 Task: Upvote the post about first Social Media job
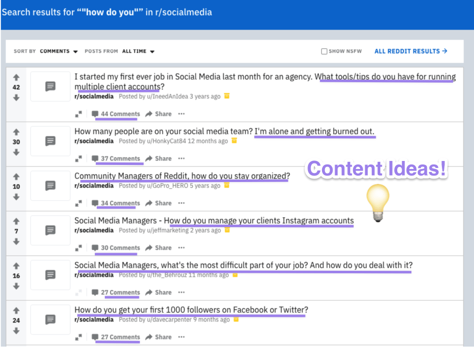pos(16,78)
